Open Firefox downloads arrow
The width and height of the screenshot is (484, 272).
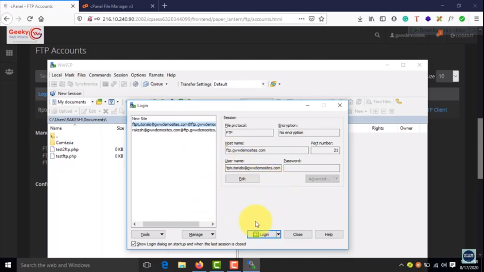360,19
